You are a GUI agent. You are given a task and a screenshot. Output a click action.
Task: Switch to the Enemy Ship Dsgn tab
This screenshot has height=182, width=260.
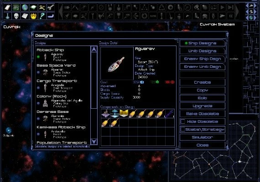pyautogui.click(x=202, y=59)
